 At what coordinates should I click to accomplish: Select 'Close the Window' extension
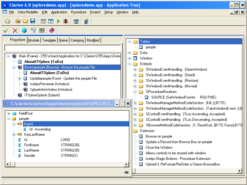coord(159,148)
